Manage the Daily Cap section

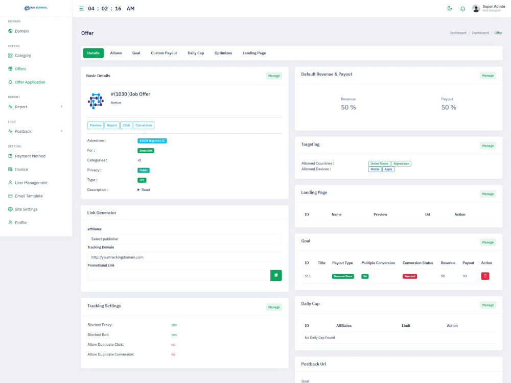click(x=488, y=305)
